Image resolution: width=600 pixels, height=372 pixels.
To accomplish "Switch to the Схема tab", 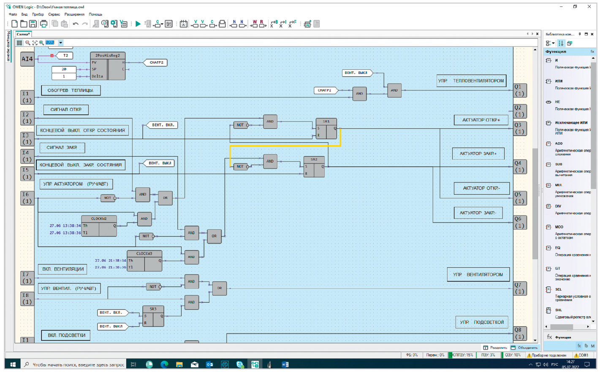I will coord(23,34).
